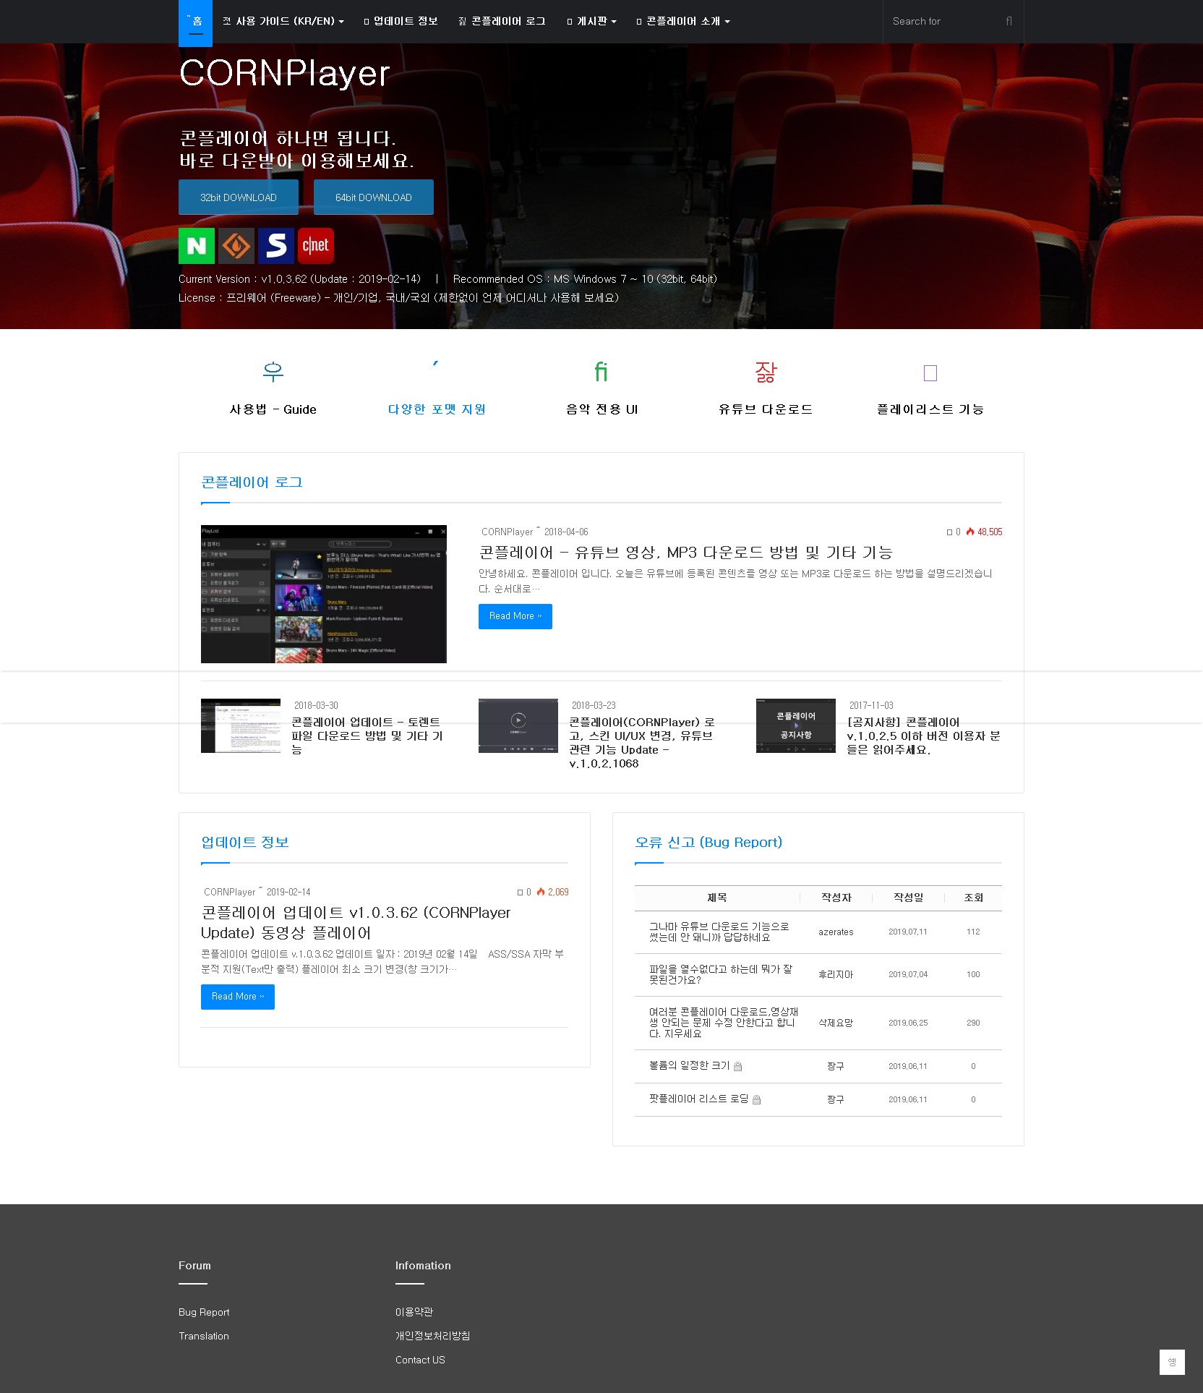Open the 게시판 dropdown menu
Screen dimensions: 1203x1393
click(592, 22)
